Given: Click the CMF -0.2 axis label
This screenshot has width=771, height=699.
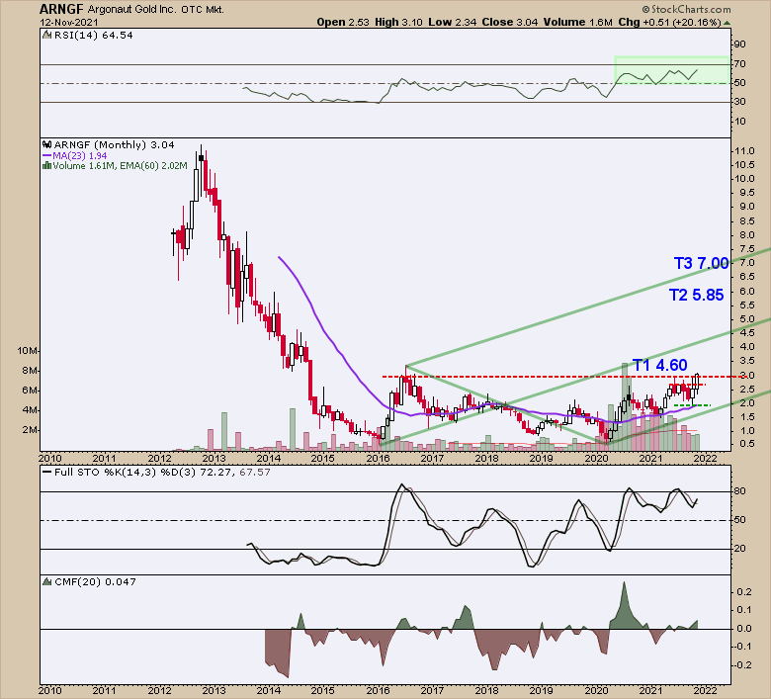Looking at the screenshot, I should coord(743,665).
